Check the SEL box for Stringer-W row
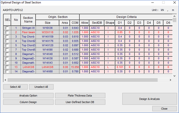179x113 pixels. pos(7,28)
